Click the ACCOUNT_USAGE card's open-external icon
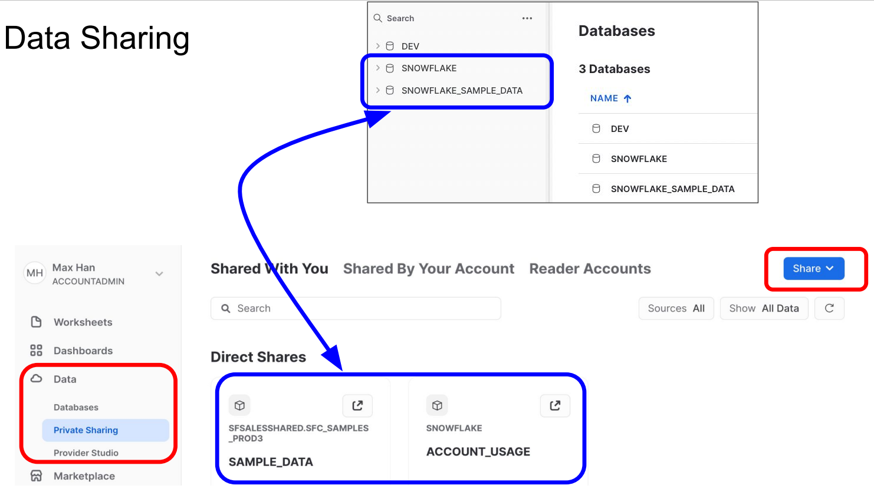 pyautogui.click(x=555, y=405)
